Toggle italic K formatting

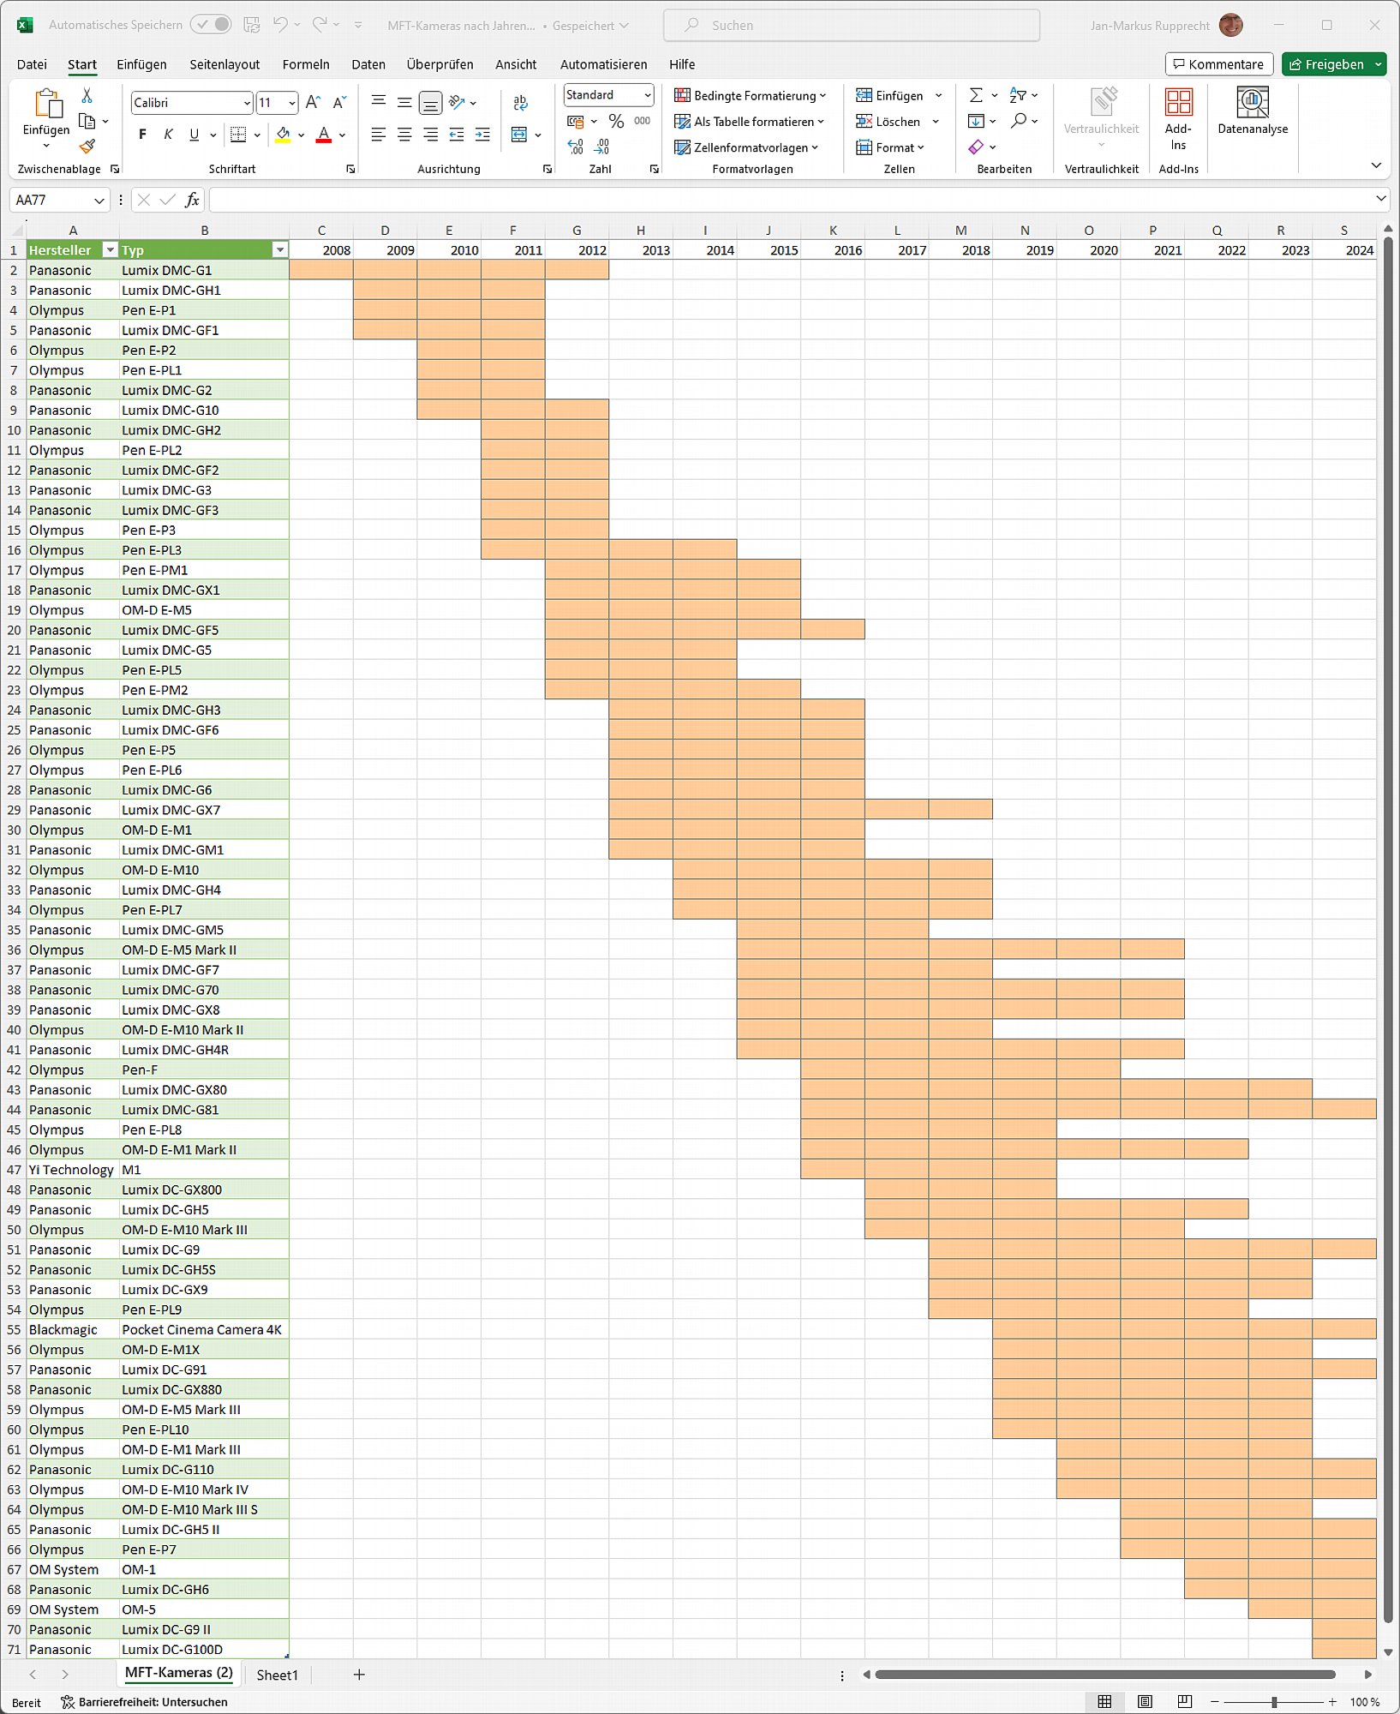click(x=168, y=135)
